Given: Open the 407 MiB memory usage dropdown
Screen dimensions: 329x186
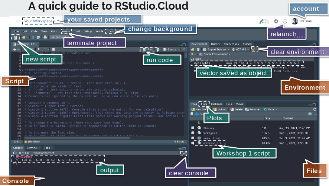Looking at the screenshot, I should 241,49.
